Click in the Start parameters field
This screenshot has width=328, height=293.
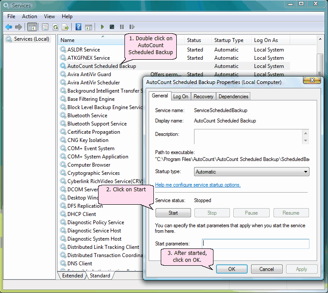coord(255,244)
